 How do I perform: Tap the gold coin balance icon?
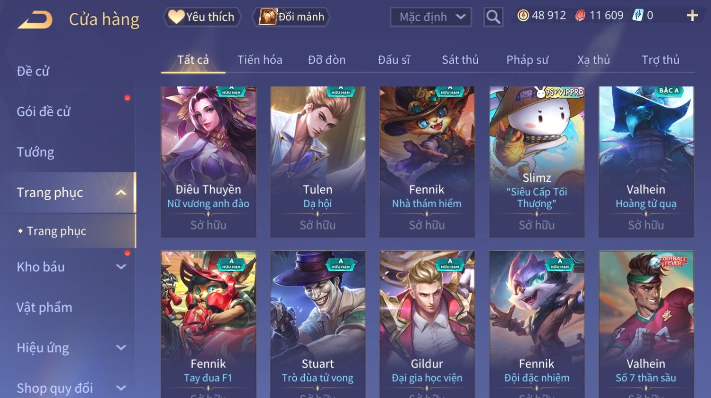[523, 16]
